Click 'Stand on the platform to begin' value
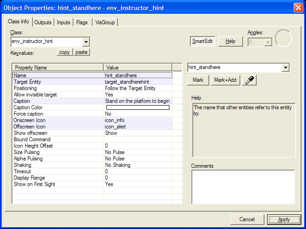 [137, 101]
